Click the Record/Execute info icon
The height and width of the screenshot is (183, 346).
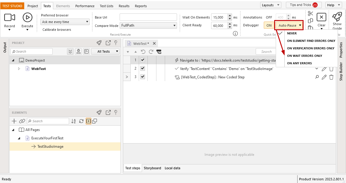click(235, 33)
